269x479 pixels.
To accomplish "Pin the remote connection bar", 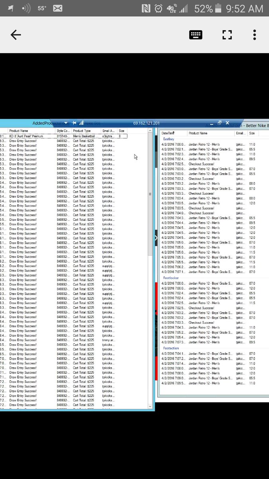I will (x=74, y=123).
